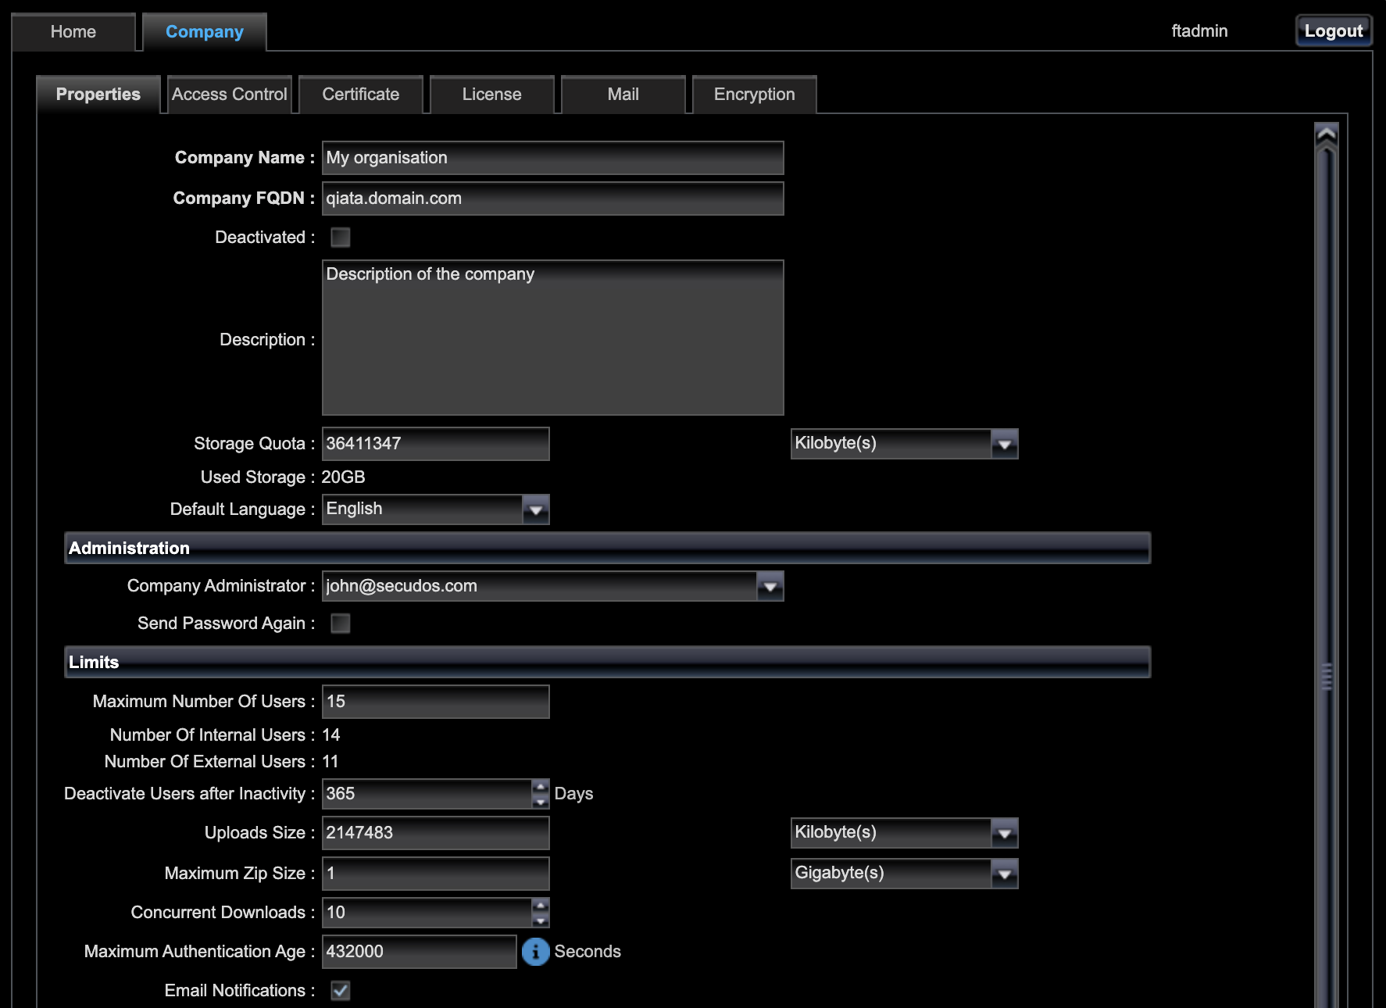The image size is (1386, 1008).
Task: Click the scroll-up arrow at scrollbar top
Action: [x=1326, y=135]
